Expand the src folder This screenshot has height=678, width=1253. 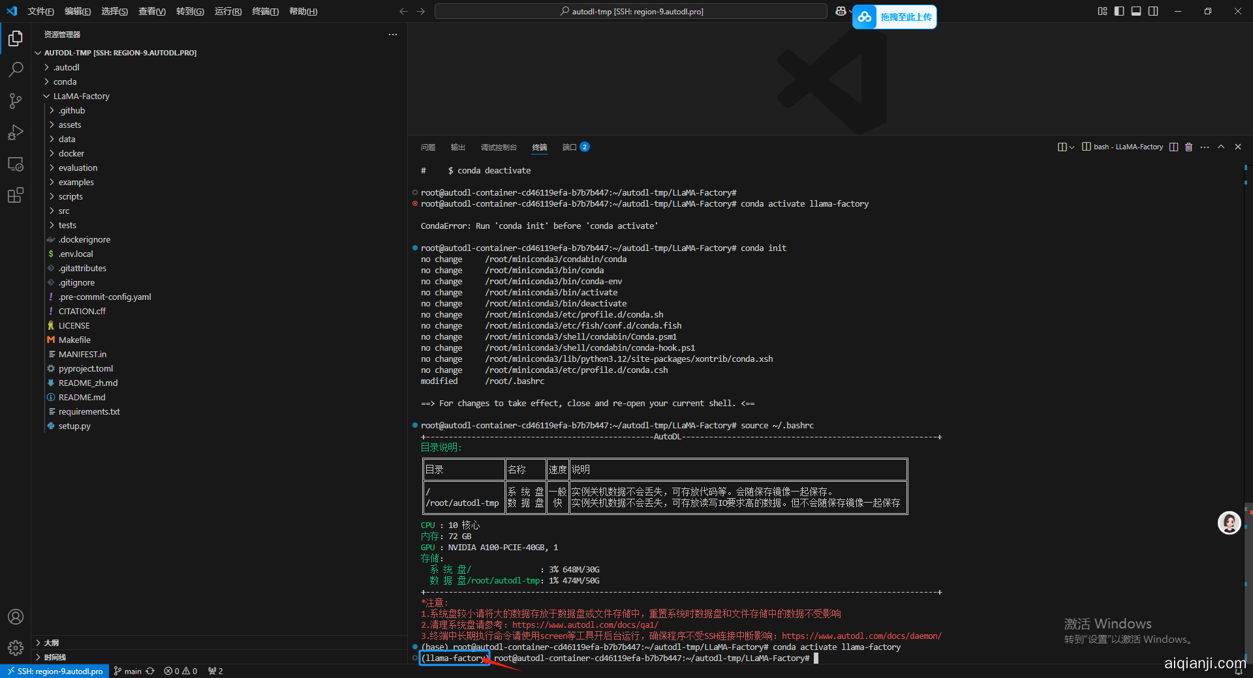[x=64, y=211]
